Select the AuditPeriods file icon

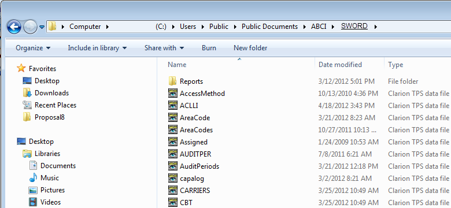pos(172,166)
